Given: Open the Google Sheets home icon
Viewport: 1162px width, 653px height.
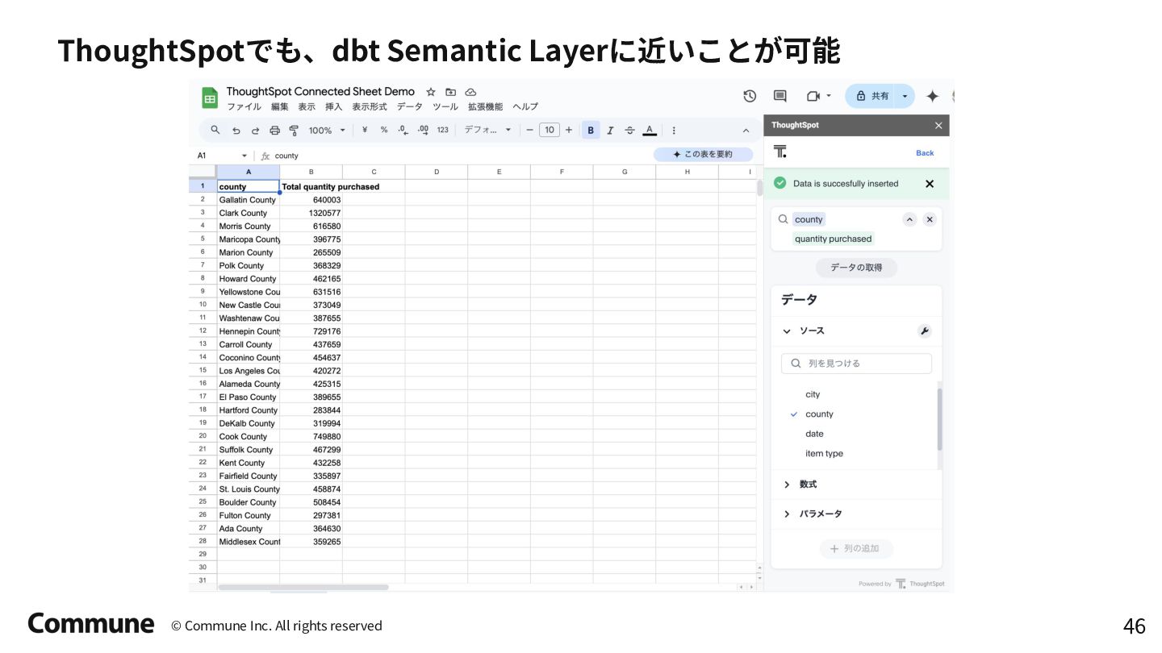Looking at the screenshot, I should coord(210,98).
